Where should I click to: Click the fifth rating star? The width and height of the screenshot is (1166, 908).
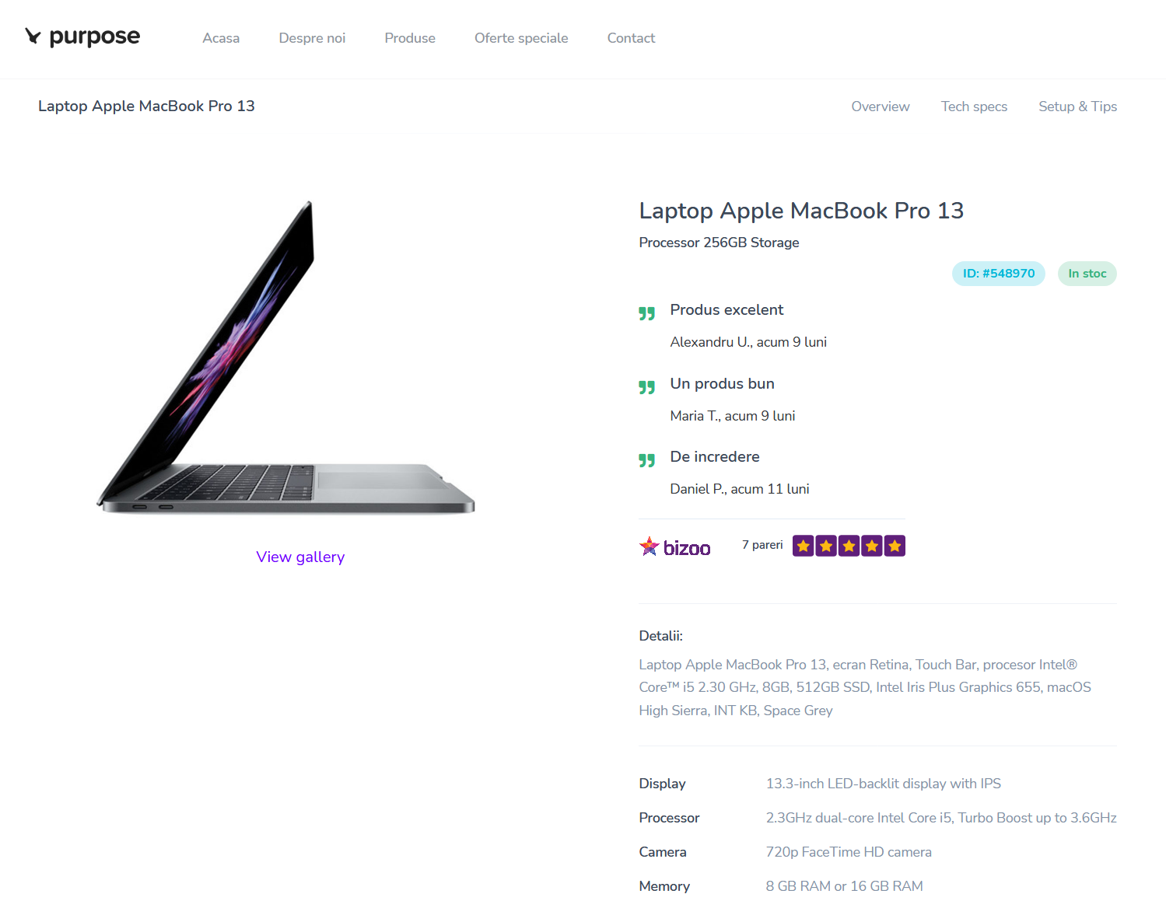[x=895, y=546]
